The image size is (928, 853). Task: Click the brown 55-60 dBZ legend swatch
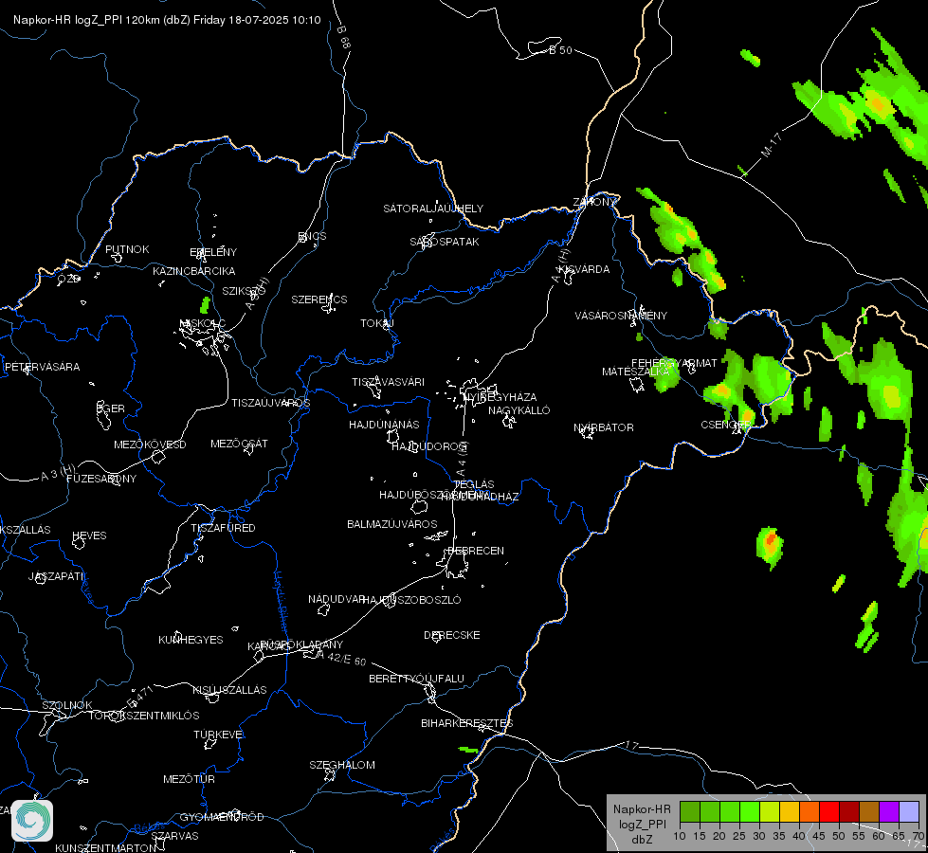869,812
